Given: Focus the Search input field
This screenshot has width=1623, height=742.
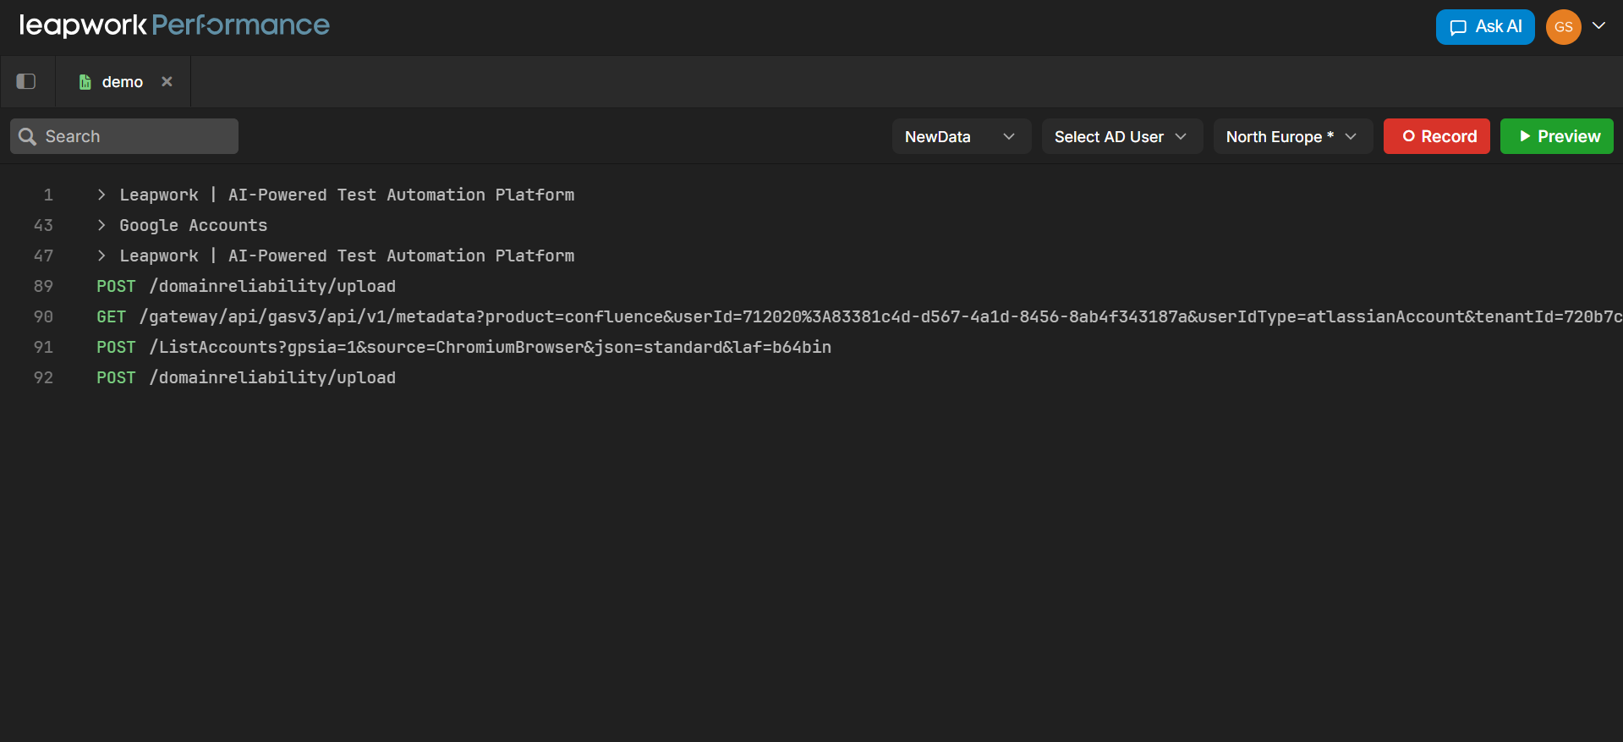Looking at the screenshot, I should tap(135, 136).
